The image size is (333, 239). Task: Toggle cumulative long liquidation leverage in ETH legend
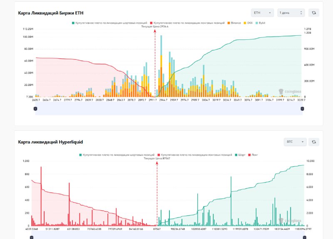187,23
